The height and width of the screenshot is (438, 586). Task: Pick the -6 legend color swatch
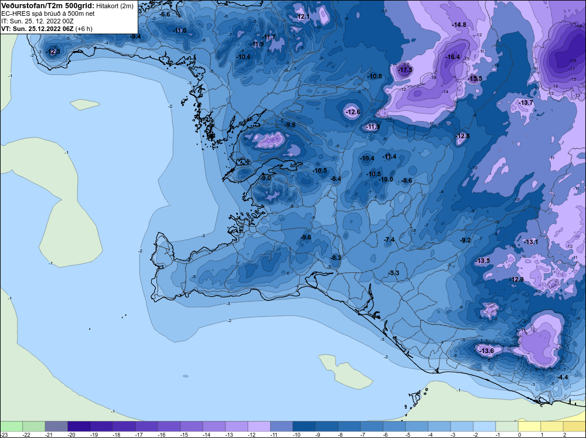394,426
